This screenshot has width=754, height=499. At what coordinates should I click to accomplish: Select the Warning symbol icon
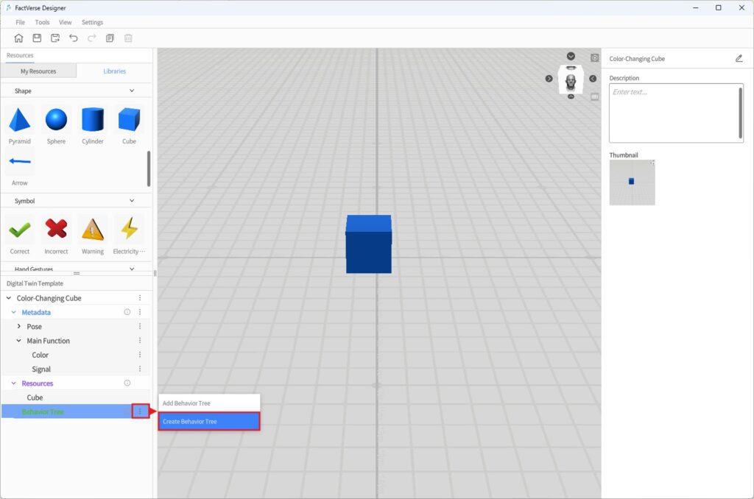93,230
